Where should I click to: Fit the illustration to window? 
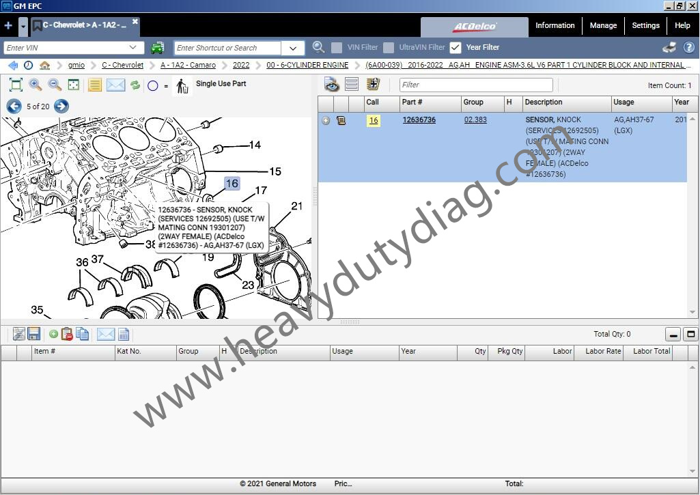(x=16, y=85)
